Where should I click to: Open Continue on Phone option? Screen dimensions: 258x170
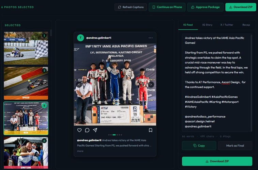click(167, 7)
